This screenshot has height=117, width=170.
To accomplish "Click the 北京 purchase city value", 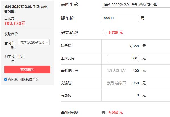I will 21,56.
